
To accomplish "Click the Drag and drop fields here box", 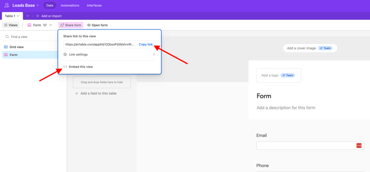I will [x=102, y=82].
